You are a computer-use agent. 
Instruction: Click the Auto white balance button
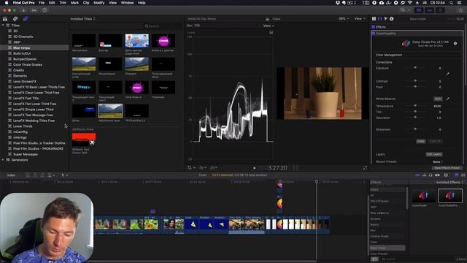pos(438,99)
